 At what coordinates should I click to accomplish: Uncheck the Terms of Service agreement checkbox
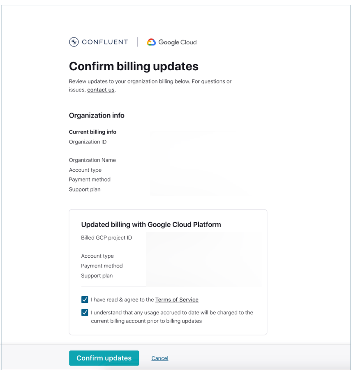pos(85,300)
